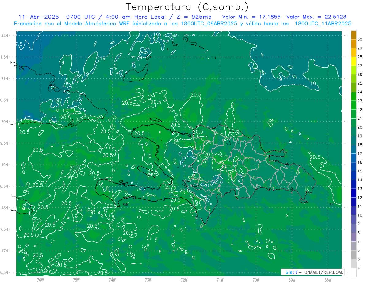Click the '75W' longitude axis label

76,280
